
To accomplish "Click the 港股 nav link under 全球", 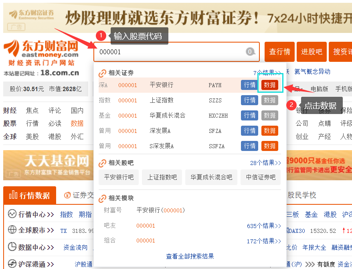I will (55, 137).
